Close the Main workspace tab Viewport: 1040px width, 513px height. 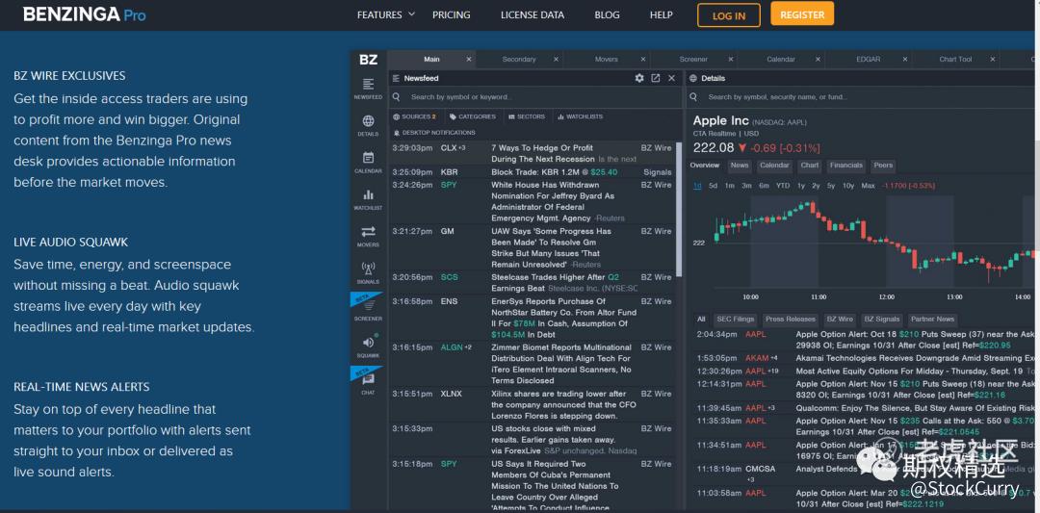(469, 59)
